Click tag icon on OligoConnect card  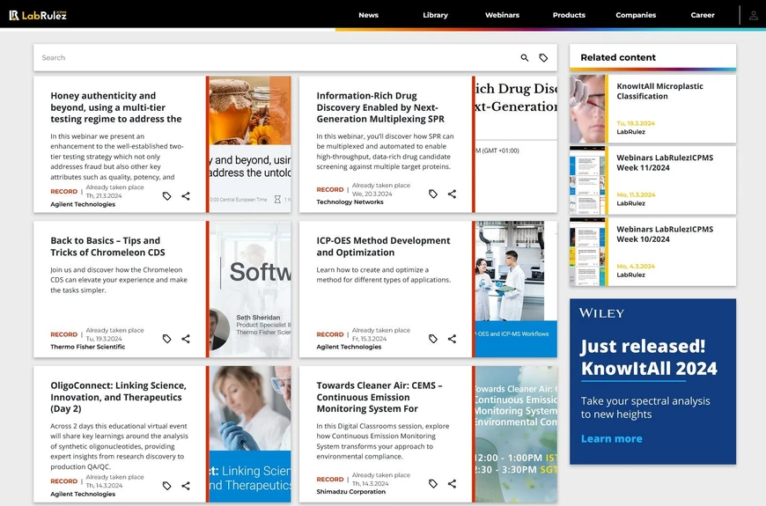click(x=167, y=486)
